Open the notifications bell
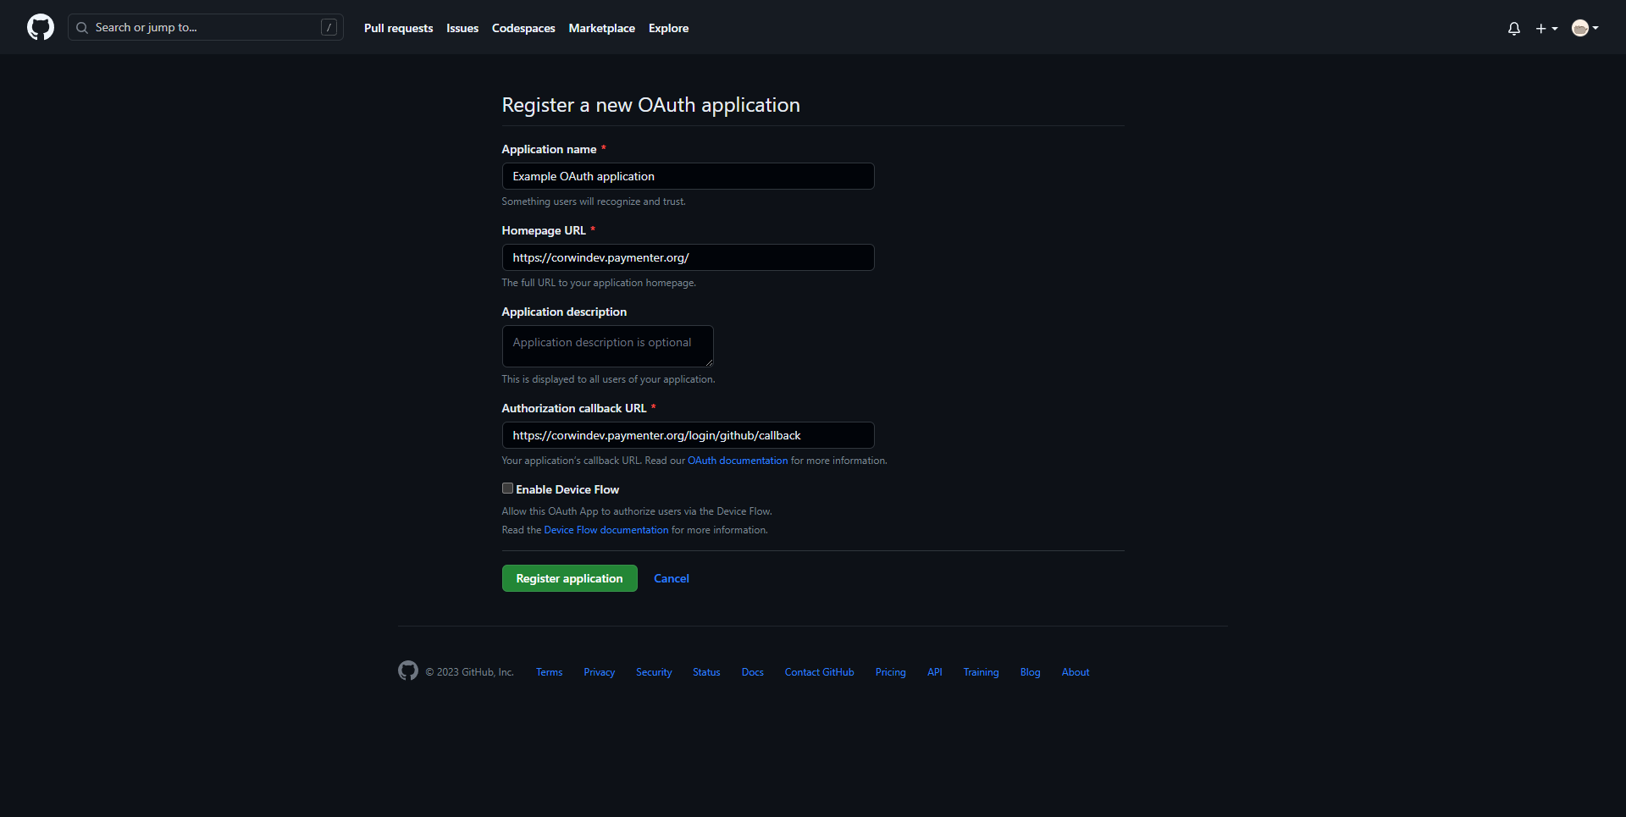Image resolution: width=1626 pixels, height=817 pixels. point(1513,28)
